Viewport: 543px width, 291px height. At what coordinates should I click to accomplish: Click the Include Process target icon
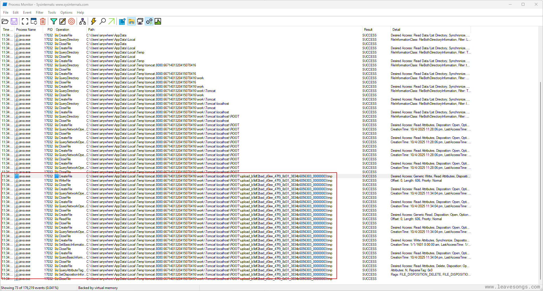72,21
